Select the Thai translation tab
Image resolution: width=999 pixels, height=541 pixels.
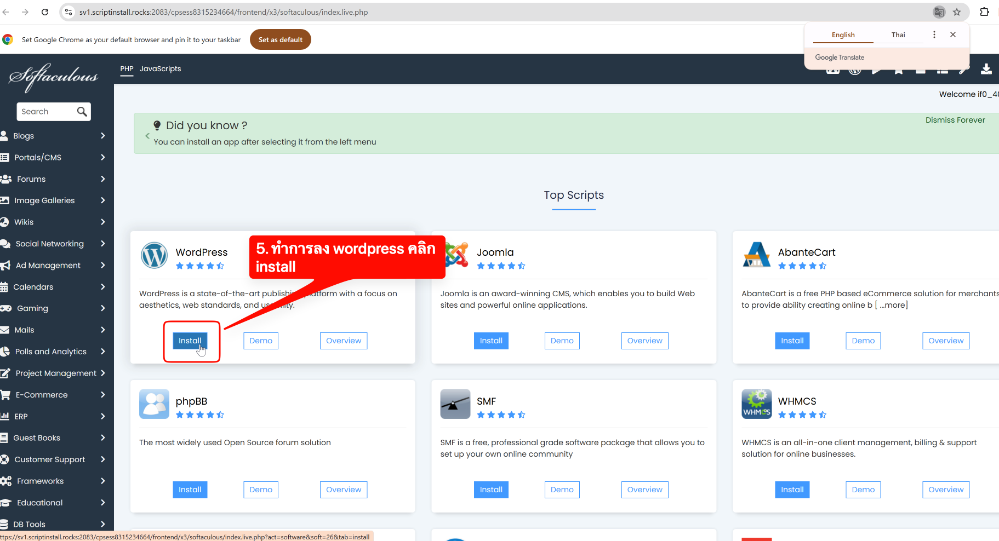[x=898, y=35]
